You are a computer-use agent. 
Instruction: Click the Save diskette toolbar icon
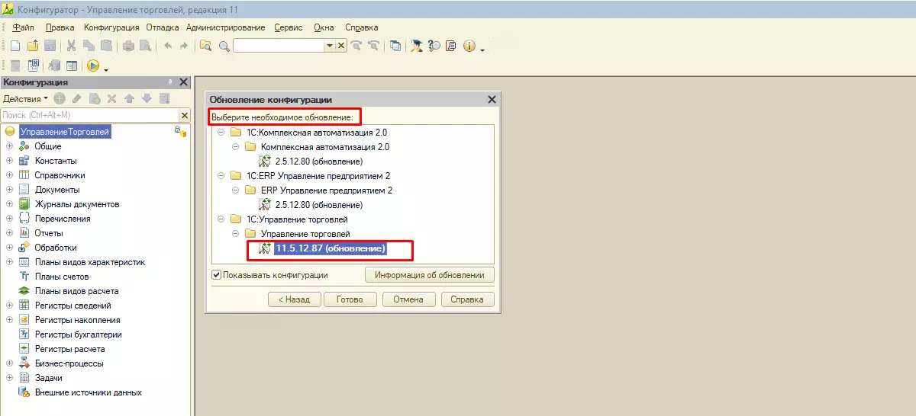[x=50, y=46]
